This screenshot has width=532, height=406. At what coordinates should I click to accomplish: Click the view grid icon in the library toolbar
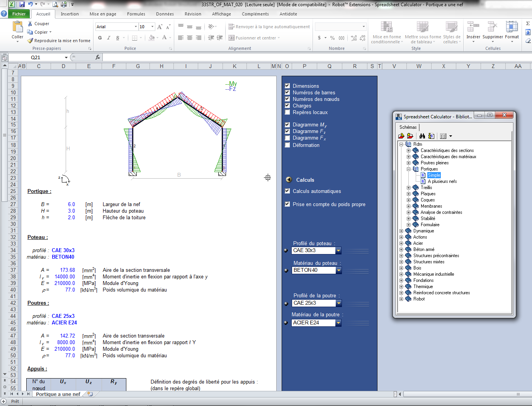(443, 136)
